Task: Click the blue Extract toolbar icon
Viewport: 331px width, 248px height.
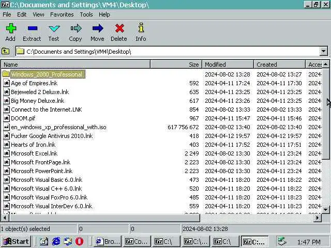Action: pos(32,28)
